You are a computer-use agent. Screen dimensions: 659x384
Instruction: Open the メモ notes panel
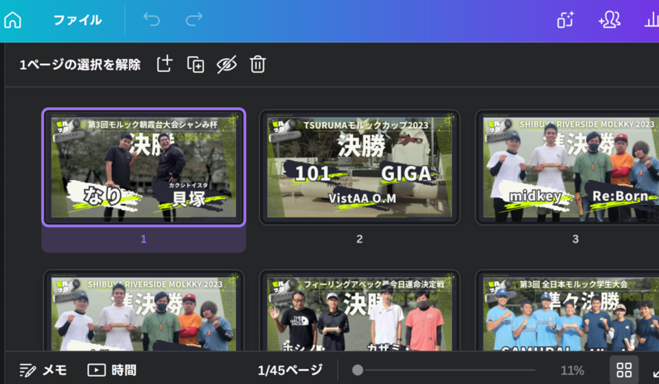click(43, 370)
